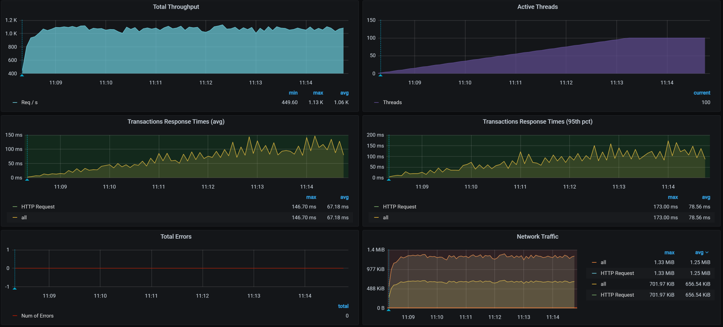Open the Network Traffic panel title menu
Viewport: 723px width, 327px height.
pos(537,237)
